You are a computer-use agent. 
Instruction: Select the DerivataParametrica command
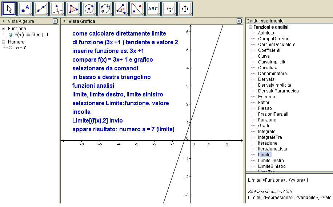278,91
